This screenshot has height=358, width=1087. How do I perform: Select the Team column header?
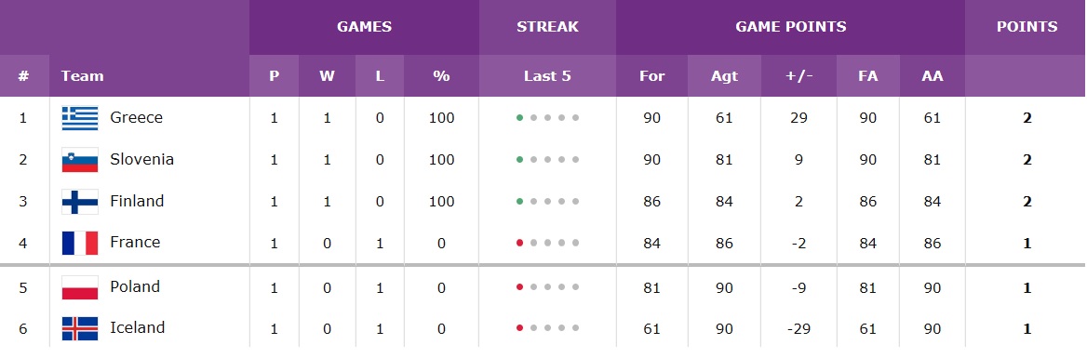[x=82, y=76]
